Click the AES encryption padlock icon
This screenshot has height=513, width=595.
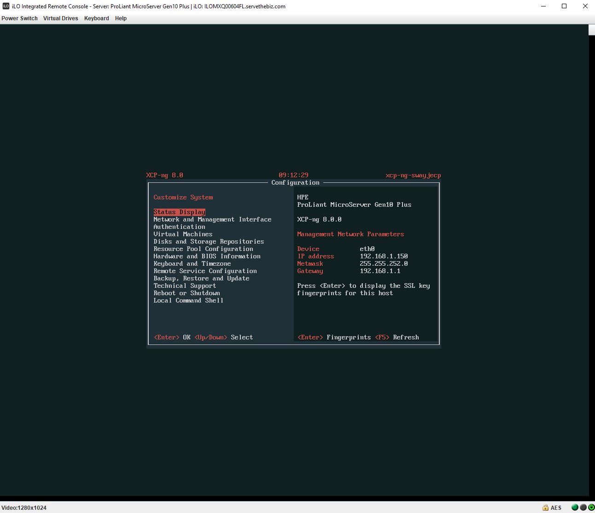coord(545,507)
